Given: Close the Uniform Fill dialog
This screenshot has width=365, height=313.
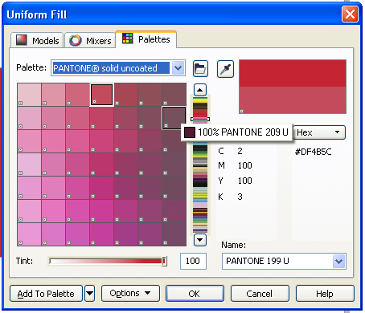Looking at the screenshot, I should click(x=350, y=14).
